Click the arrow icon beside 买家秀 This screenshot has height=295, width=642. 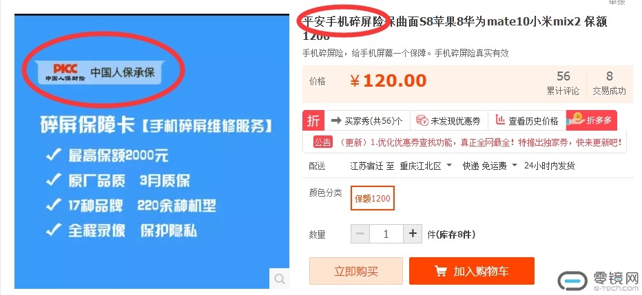point(337,120)
